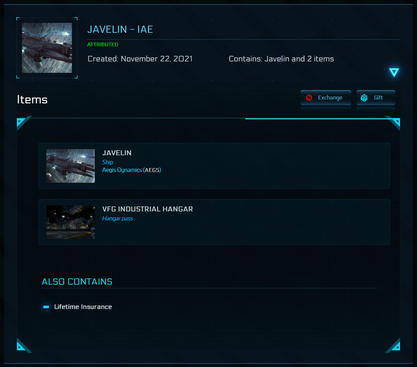Click the red prohibited icon on Exchange
This screenshot has width=417, height=367.
pos(309,98)
